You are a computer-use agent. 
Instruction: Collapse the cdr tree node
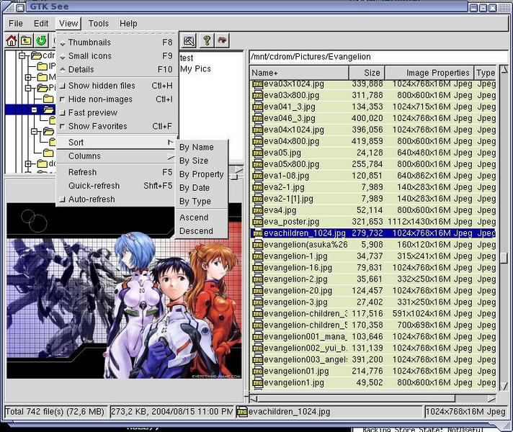pyautogui.click(x=22, y=56)
